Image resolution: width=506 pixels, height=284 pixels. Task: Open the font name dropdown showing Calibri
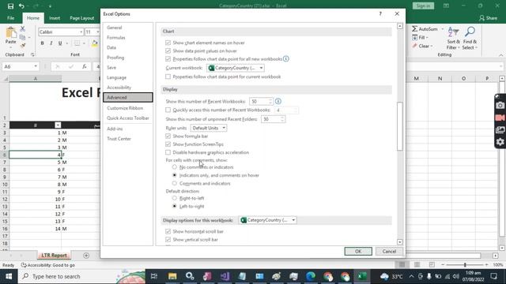(81, 32)
